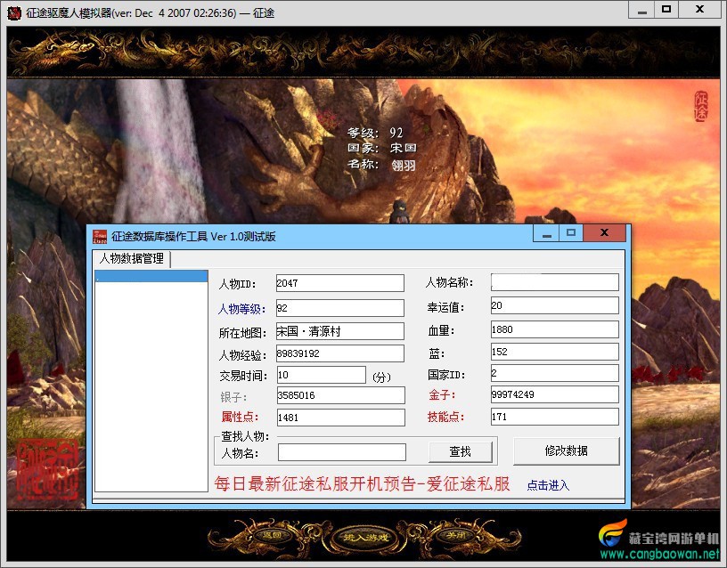Click the 进入游戏 ornate game button

[x=365, y=538]
